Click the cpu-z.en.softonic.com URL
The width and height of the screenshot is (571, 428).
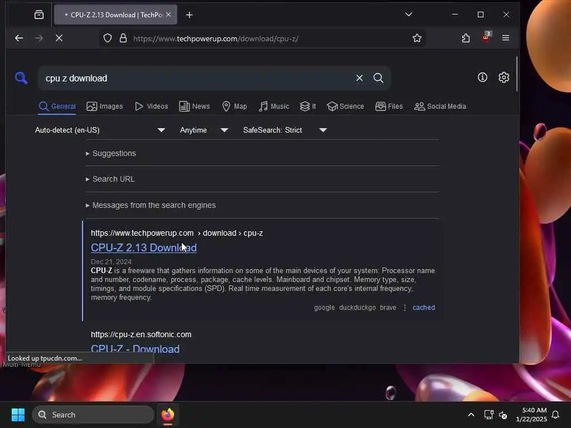(141, 334)
